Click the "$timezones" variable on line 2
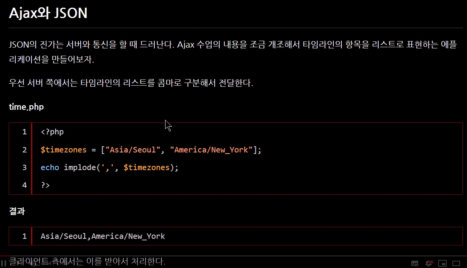This screenshot has width=467, height=268. (x=64, y=150)
